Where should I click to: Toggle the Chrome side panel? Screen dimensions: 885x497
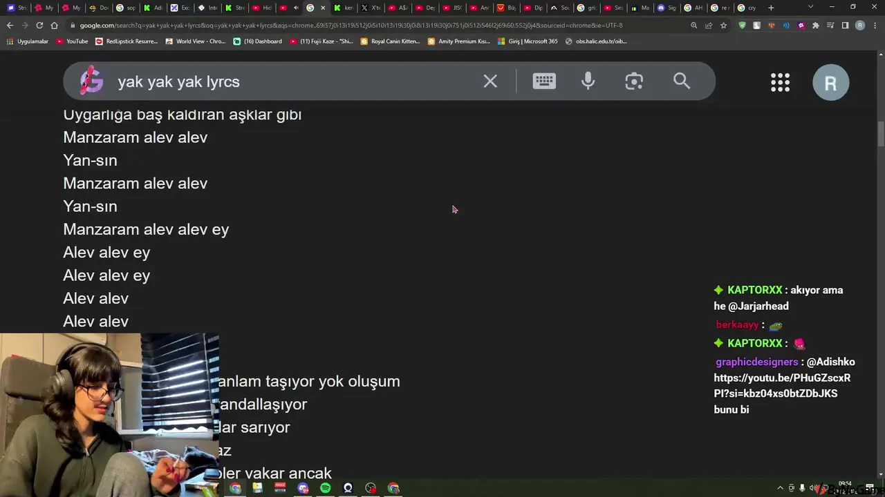pos(845,26)
